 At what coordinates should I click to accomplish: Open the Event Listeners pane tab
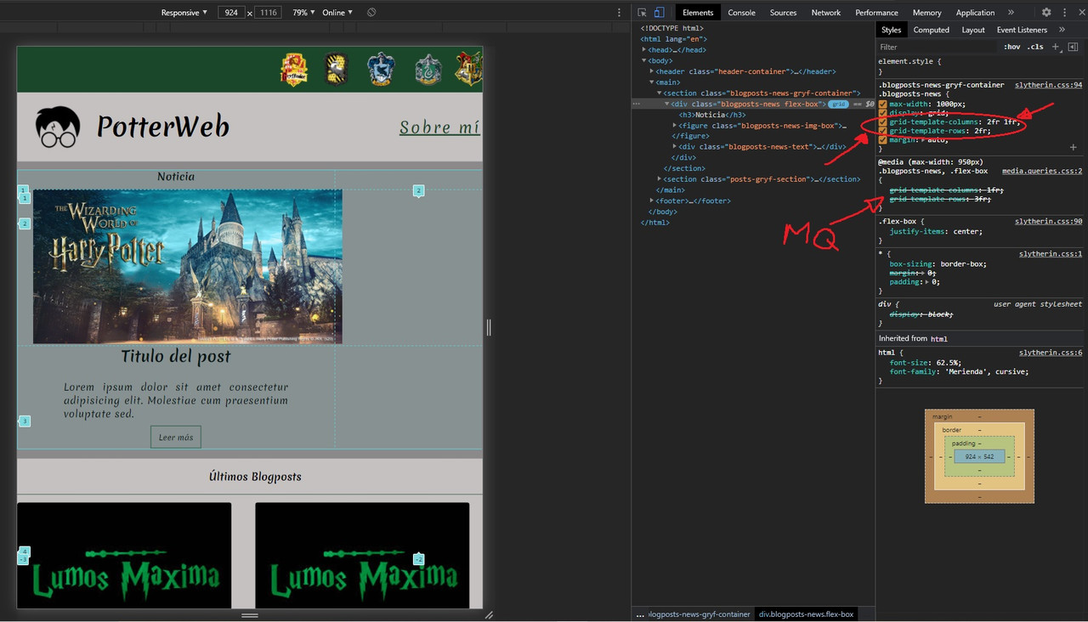tap(1023, 30)
